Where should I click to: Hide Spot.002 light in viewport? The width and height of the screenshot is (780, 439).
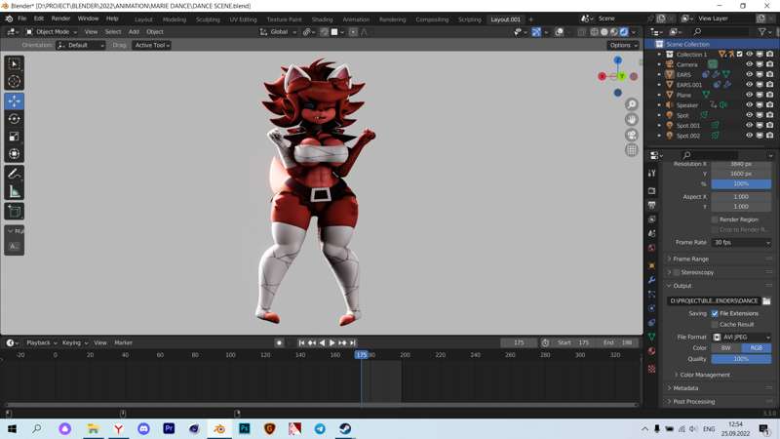pyautogui.click(x=749, y=136)
